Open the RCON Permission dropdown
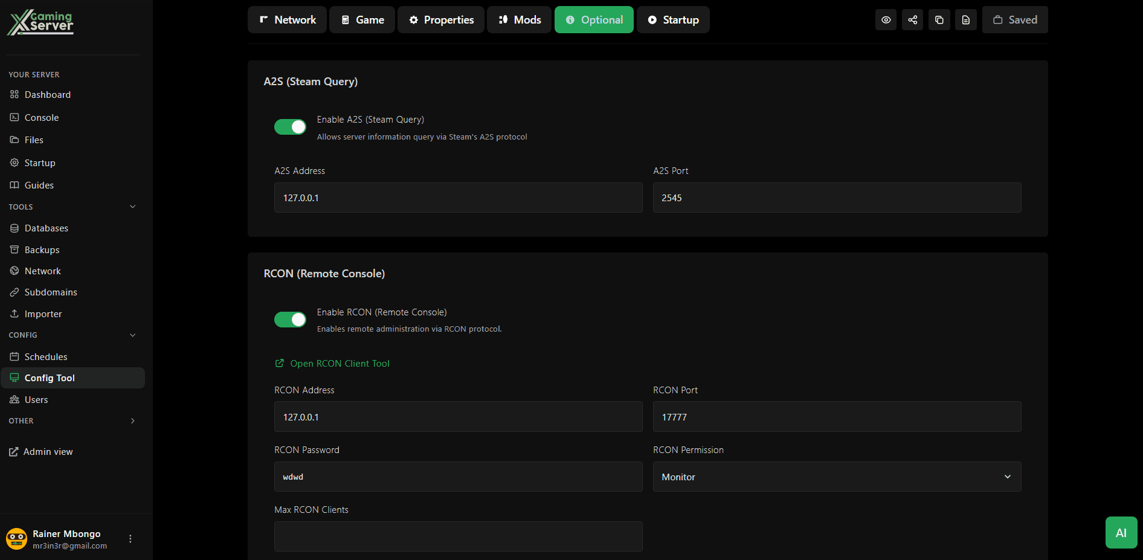The height and width of the screenshot is (560, 1143). 836,477
